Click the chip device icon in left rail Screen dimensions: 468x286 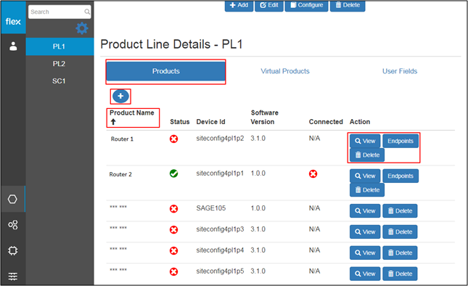13,250
